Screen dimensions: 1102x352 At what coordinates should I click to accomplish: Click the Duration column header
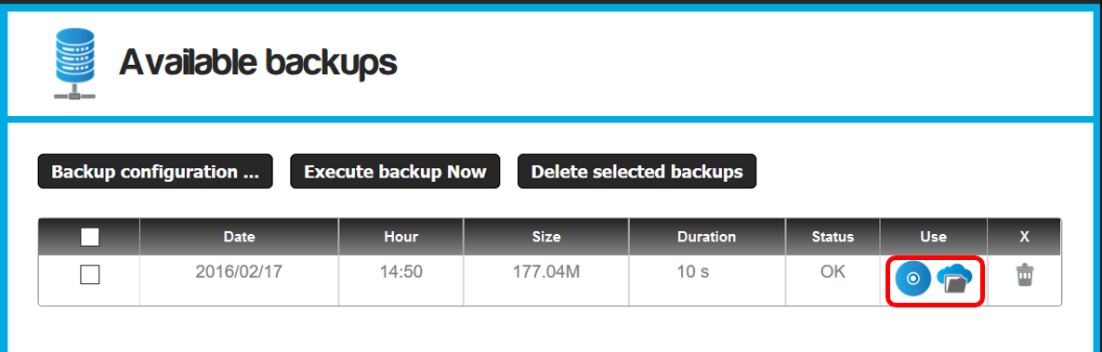(706, 237)
